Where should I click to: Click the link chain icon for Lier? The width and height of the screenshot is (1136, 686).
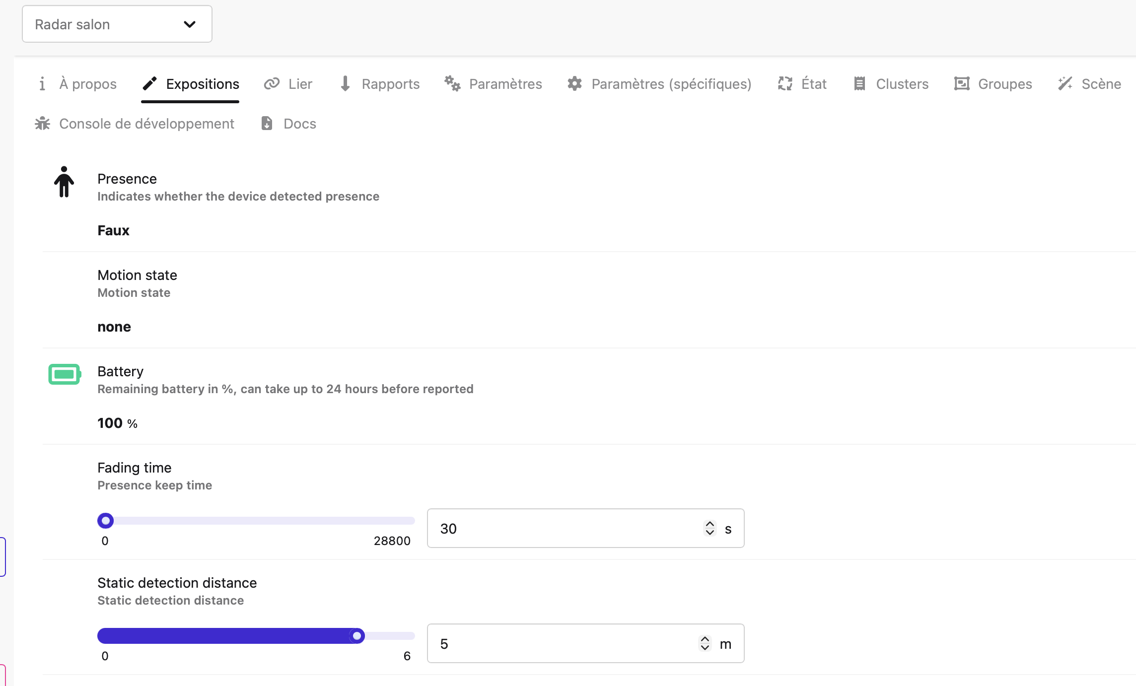pos(272,84)
